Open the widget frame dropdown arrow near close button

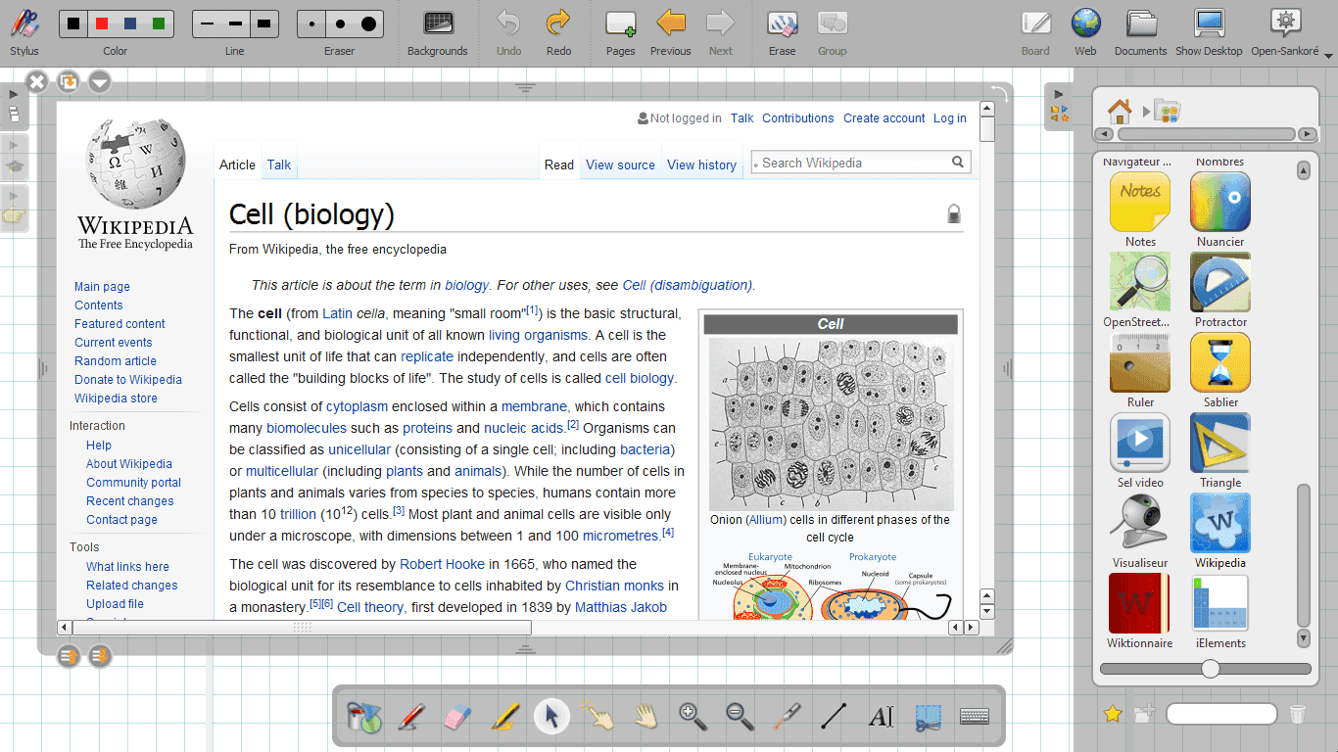99,82
